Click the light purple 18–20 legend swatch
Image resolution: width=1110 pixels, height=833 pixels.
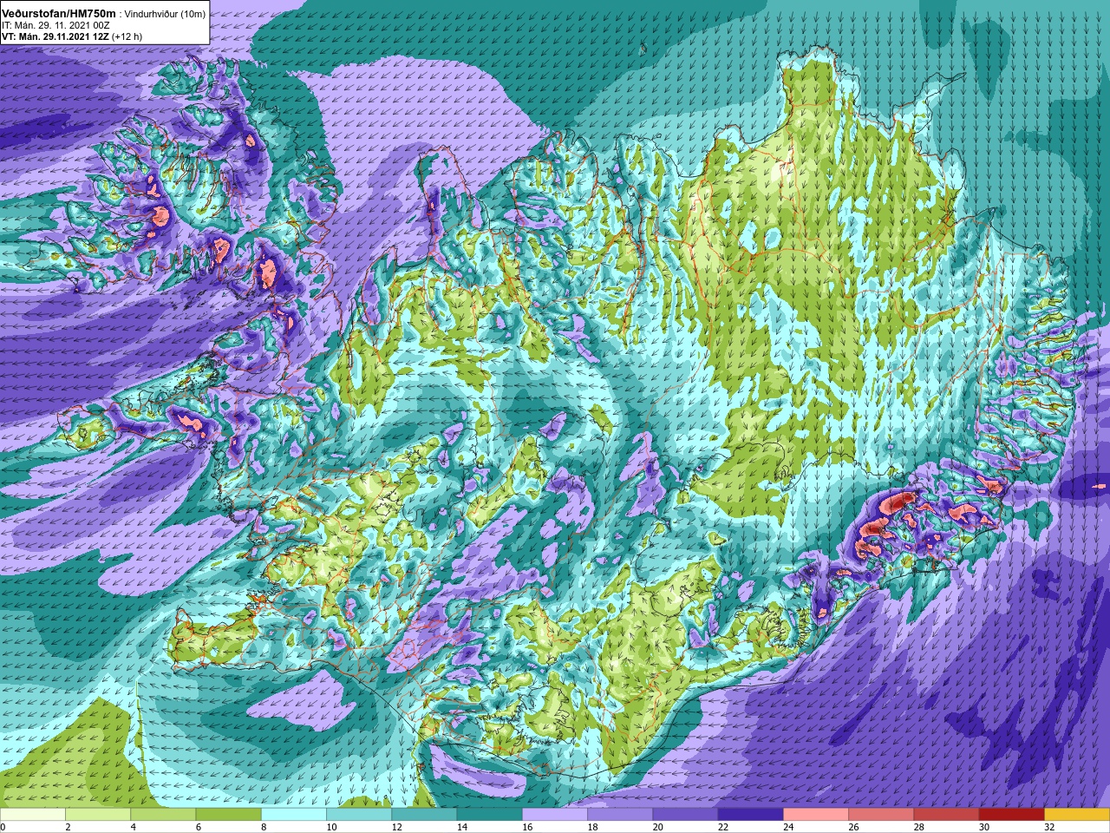(x=620, y=815)
